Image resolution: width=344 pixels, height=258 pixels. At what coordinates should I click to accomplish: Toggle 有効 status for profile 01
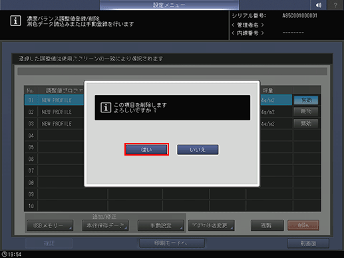click(x=306, y=100)
